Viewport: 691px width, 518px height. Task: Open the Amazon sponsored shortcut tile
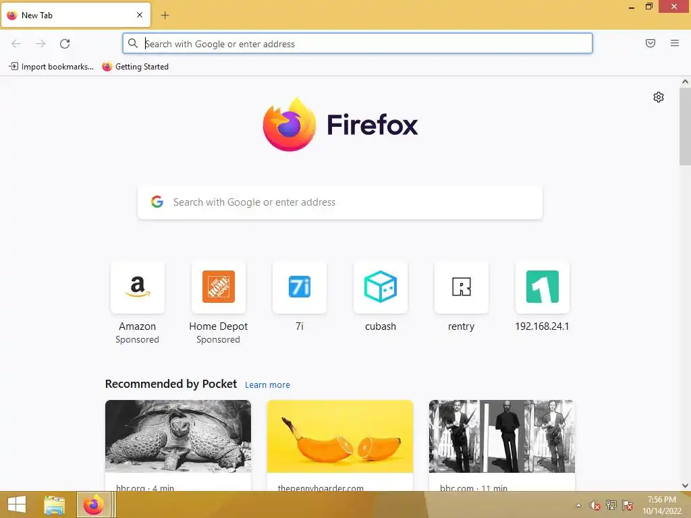click(138, 287)
